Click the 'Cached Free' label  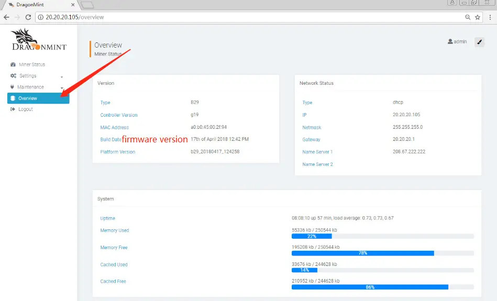point(113,281)
